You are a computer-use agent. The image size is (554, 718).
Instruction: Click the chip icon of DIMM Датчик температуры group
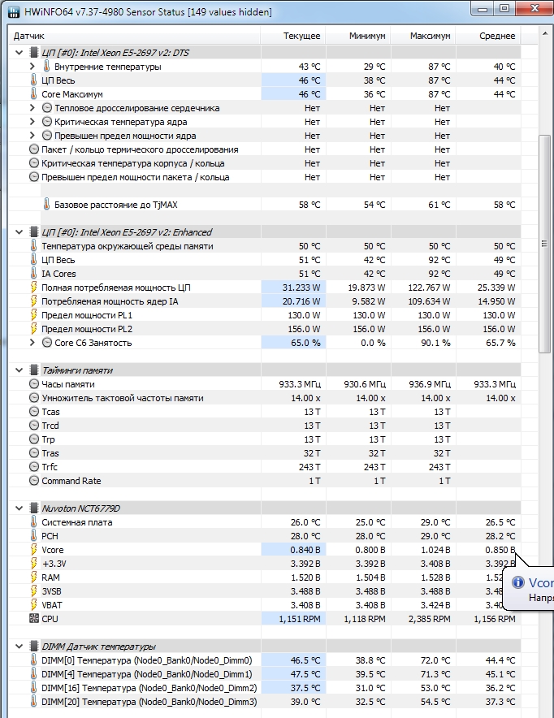pos(34,647)
